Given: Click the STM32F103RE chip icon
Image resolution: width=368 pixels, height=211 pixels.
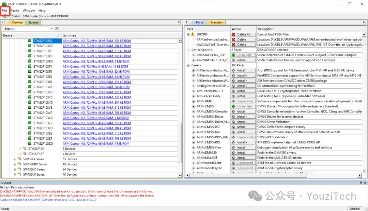Looking at the screenshot, I should [x=30, y=51].
